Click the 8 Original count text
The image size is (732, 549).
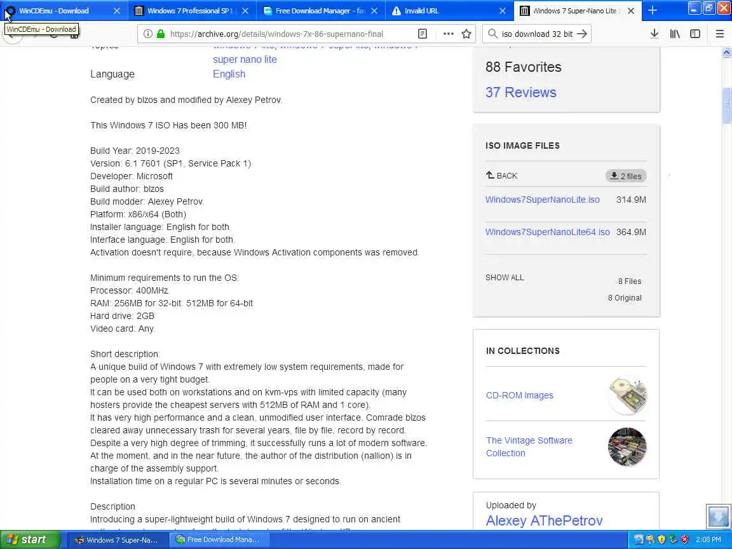[625, 298]
